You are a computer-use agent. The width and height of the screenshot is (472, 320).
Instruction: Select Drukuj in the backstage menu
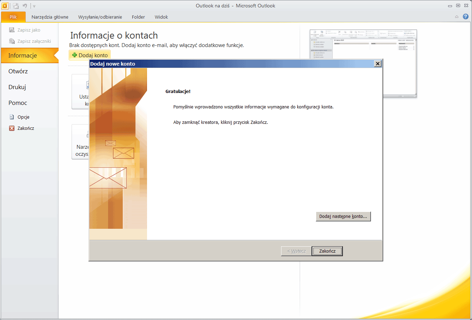30,87
